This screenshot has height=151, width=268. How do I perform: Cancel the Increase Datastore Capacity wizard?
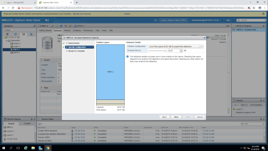[200, 117]
